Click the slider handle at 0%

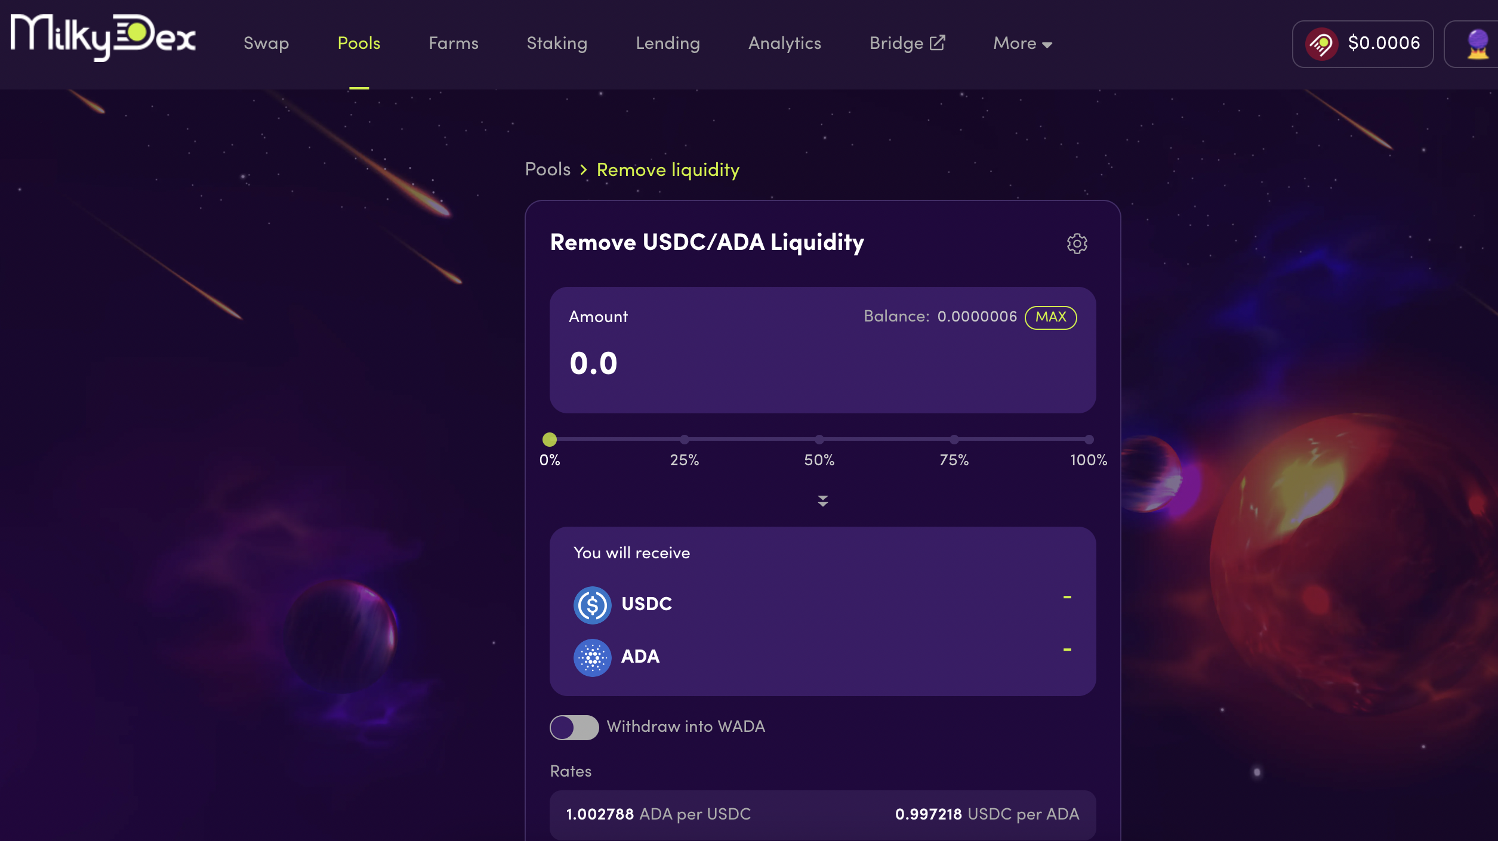pos(550,440)
